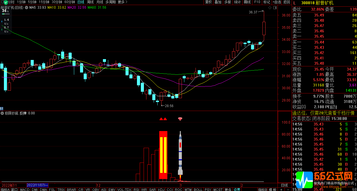Switch to 60分钟 period
The width and height of the screenshot is (357, 191).
[70, 2]
